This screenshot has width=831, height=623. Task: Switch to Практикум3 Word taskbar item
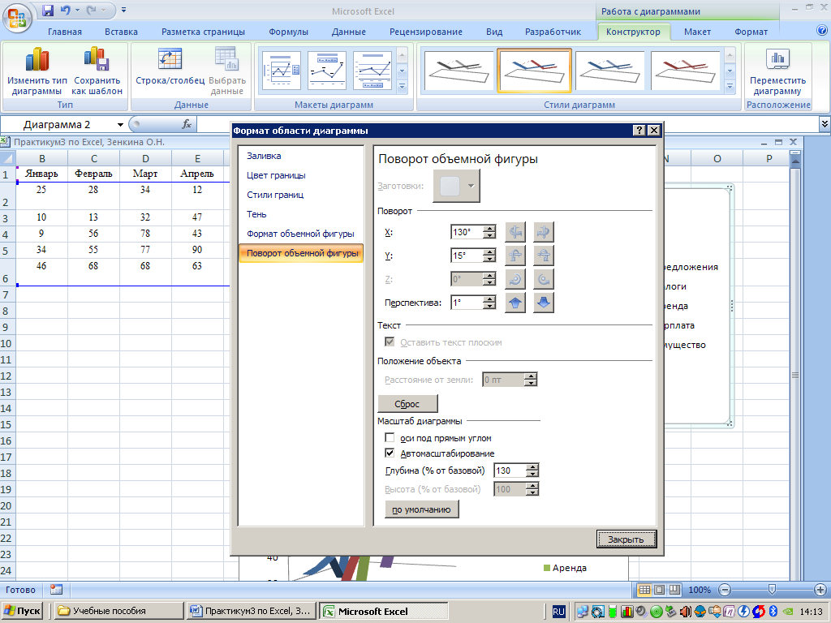[x=252, y=611]
